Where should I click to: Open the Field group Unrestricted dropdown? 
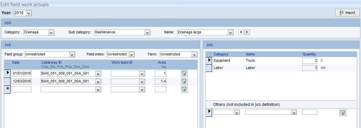(x=72, y=54)
